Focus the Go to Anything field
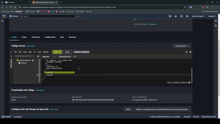 [25, 56]
